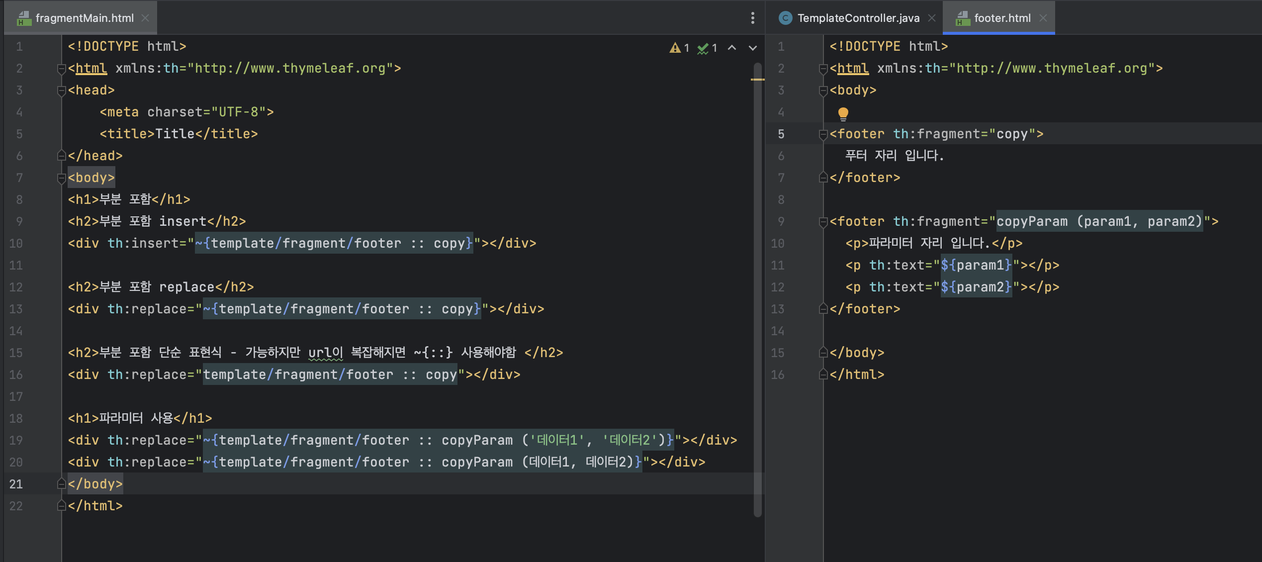This screenshot has width=1262, height=562.
Task: Click the green checkmark typo indicator
Action: click(703, 48)
